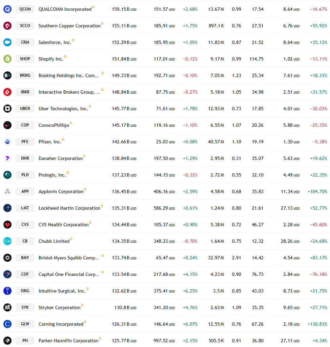
Task: Open Pfizer, Inc. company link
Action: (50, 142)
